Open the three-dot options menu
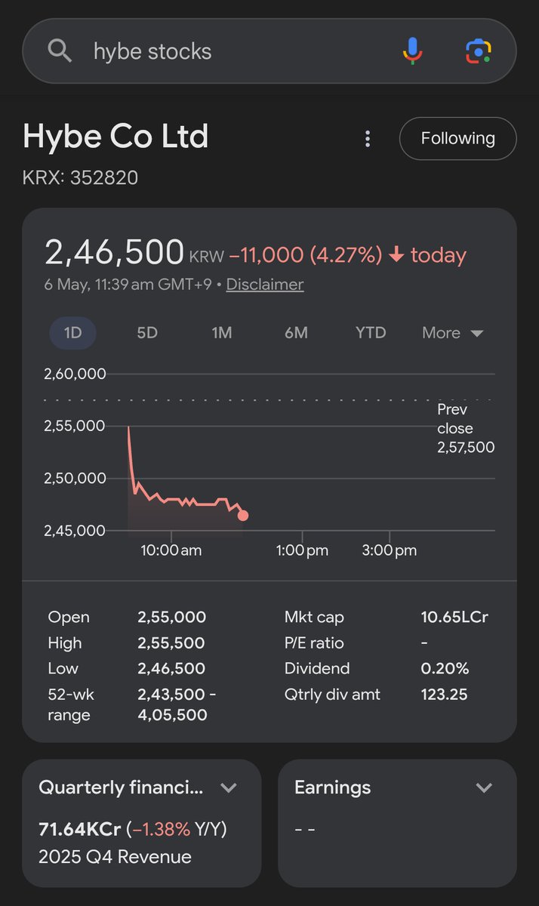 click(368, 139)
